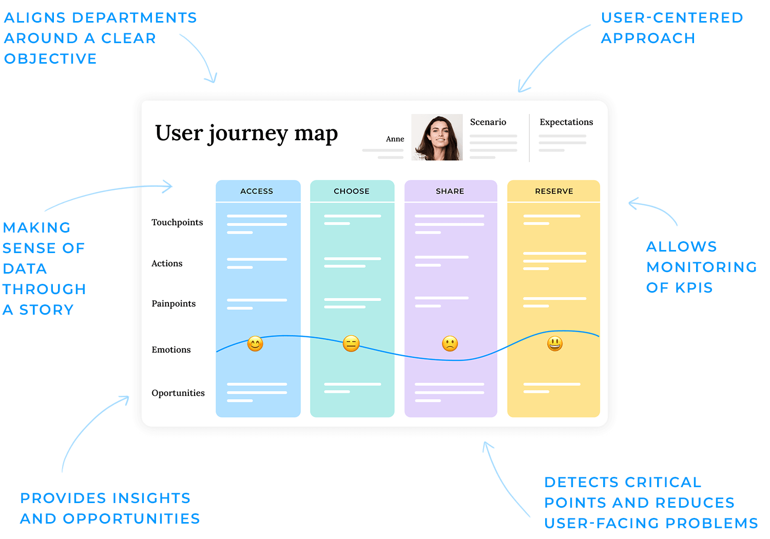
Task: Select Anne's portrait photo
Action: click(437, 137)
